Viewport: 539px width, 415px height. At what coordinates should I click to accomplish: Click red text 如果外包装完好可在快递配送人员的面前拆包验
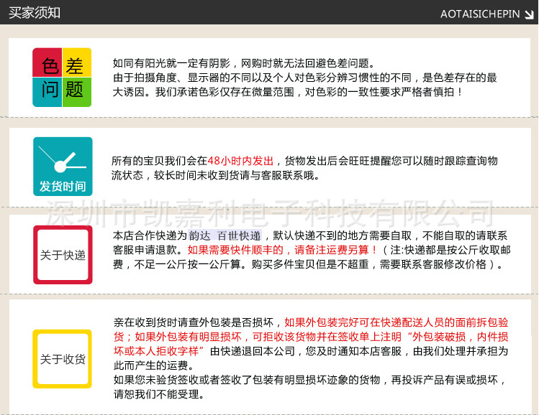(397, 322)
